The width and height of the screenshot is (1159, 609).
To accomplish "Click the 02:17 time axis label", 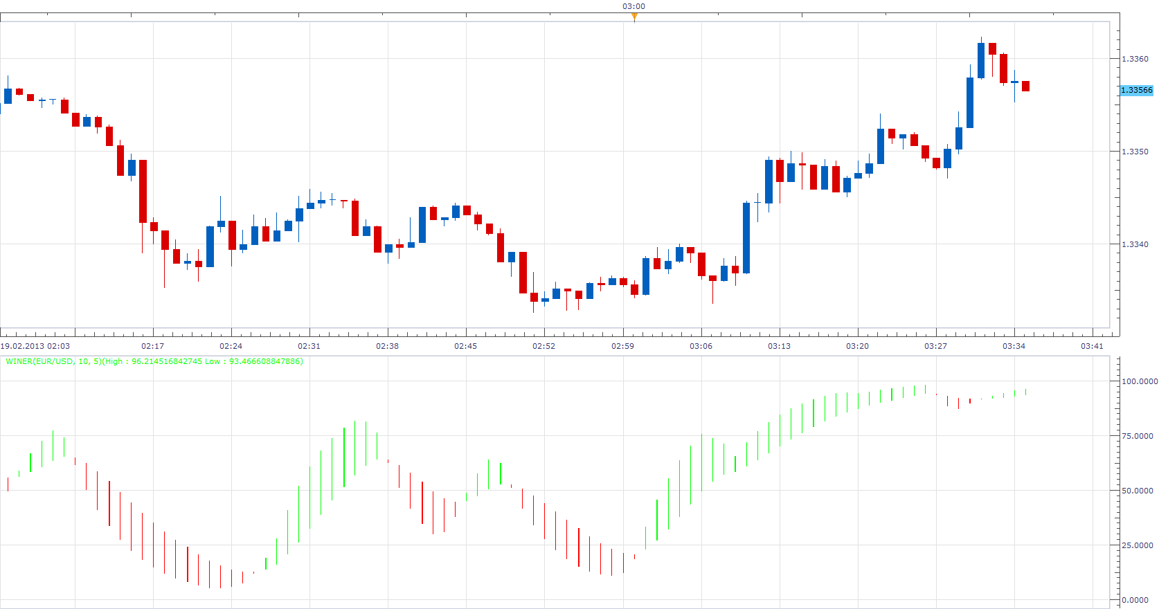I will 153,346.
